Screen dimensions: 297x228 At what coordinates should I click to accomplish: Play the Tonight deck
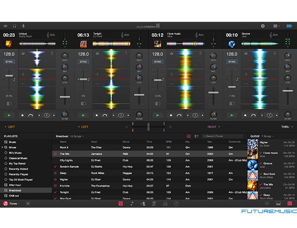click(x=83, y=115)
